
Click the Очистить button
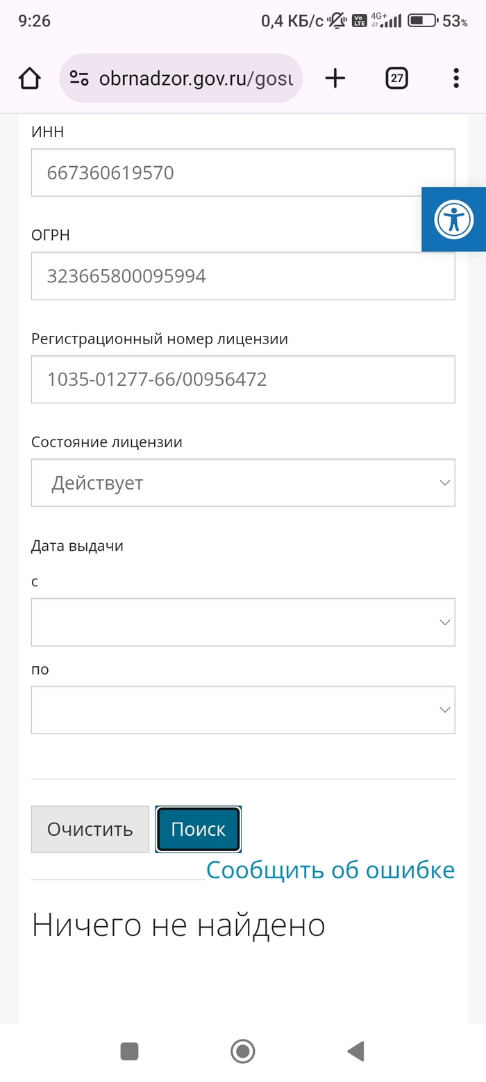point(90,829)
